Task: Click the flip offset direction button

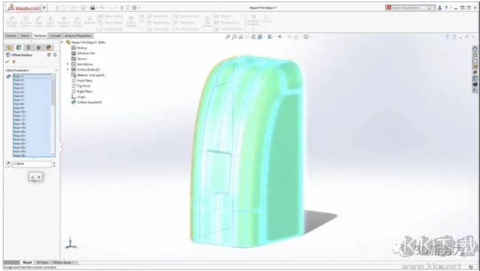Action: tap(8, 164)
